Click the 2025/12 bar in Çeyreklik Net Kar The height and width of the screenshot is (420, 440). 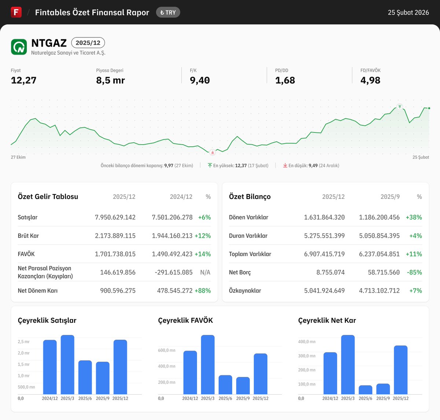(401, 370)
